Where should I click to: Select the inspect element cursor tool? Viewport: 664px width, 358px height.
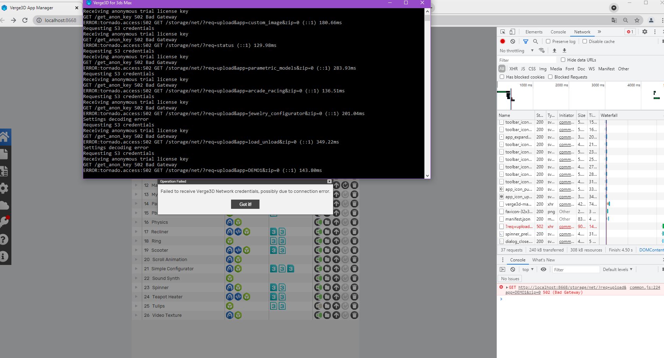503,32
